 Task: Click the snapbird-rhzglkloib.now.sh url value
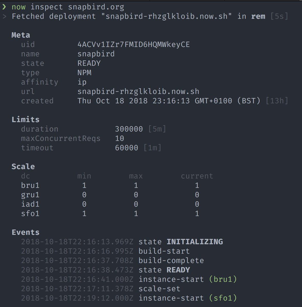(x=138, y=91)
